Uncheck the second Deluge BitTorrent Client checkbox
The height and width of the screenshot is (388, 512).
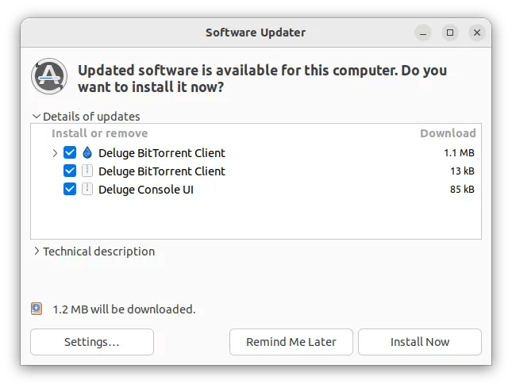point(70,171)
